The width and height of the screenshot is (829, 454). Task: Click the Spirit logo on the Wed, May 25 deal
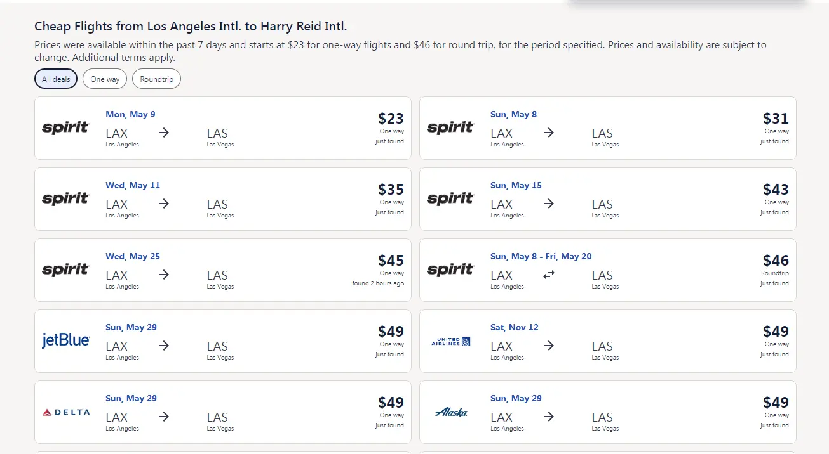coord(66,269)
